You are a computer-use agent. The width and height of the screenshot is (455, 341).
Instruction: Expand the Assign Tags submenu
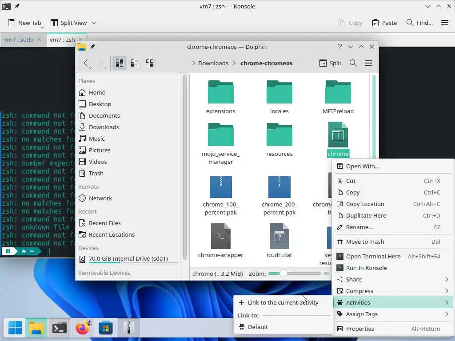pyautogui.click(x=393, y=314)
